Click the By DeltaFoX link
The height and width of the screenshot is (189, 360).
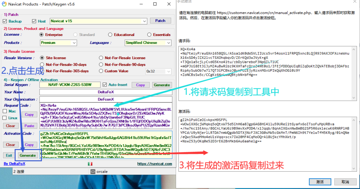click(x=14, y=164)
